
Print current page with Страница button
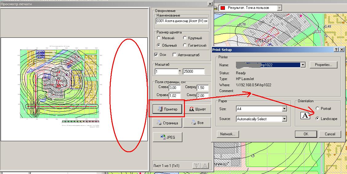[x=167, y=123]
